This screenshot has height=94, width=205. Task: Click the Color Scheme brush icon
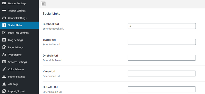[x=4, y=69]
